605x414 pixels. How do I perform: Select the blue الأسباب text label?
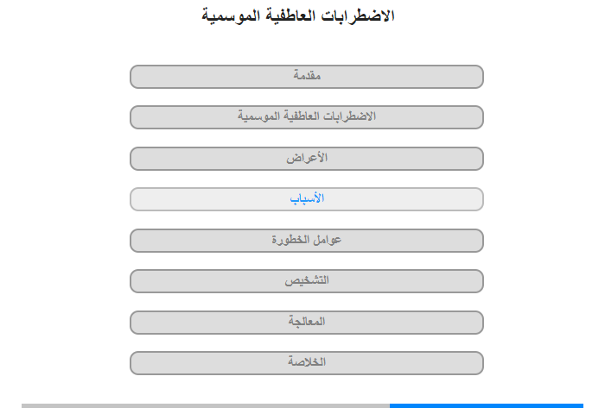pos(307,198)
